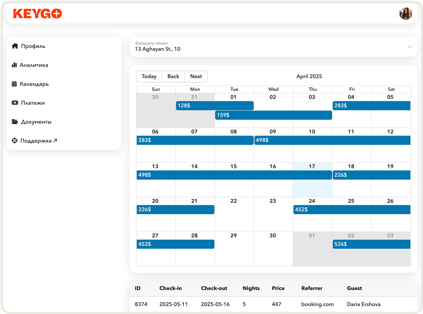Screen dimensions: 423x314
Task: Click the open folder Документы icon
Action: (15, 122)
